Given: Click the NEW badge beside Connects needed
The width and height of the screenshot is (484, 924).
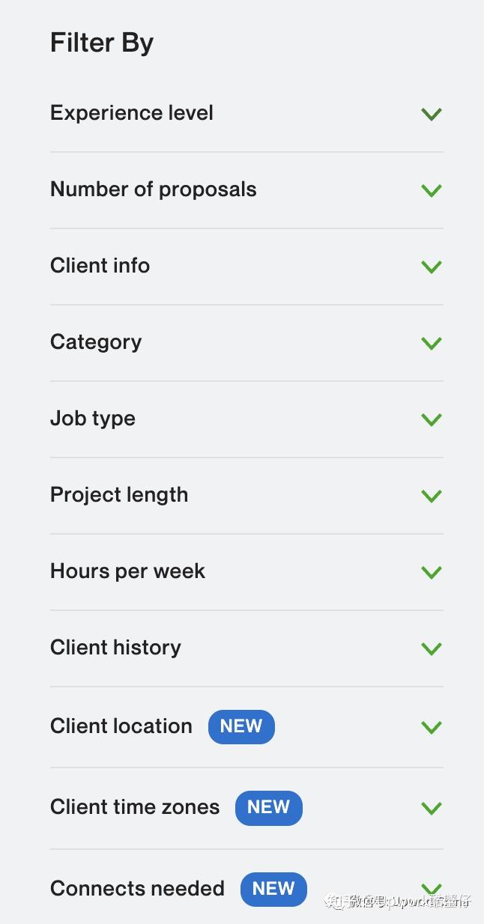Looking at the screenshot, I should (x=273, y=889).
